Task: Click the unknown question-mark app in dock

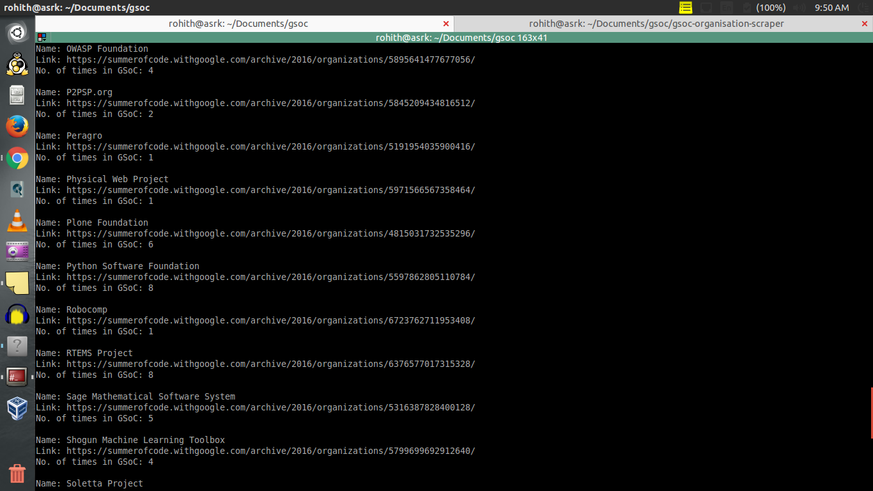Action: tap(17, 345)
